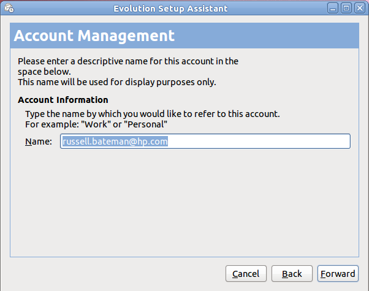
Task: Click the Account Information heading
Action: point(63,100)
